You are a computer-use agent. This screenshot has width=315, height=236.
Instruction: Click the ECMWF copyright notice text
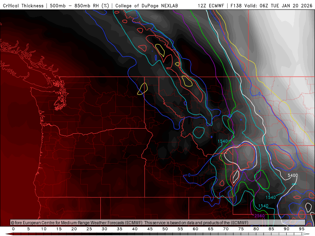pos(130,223)
